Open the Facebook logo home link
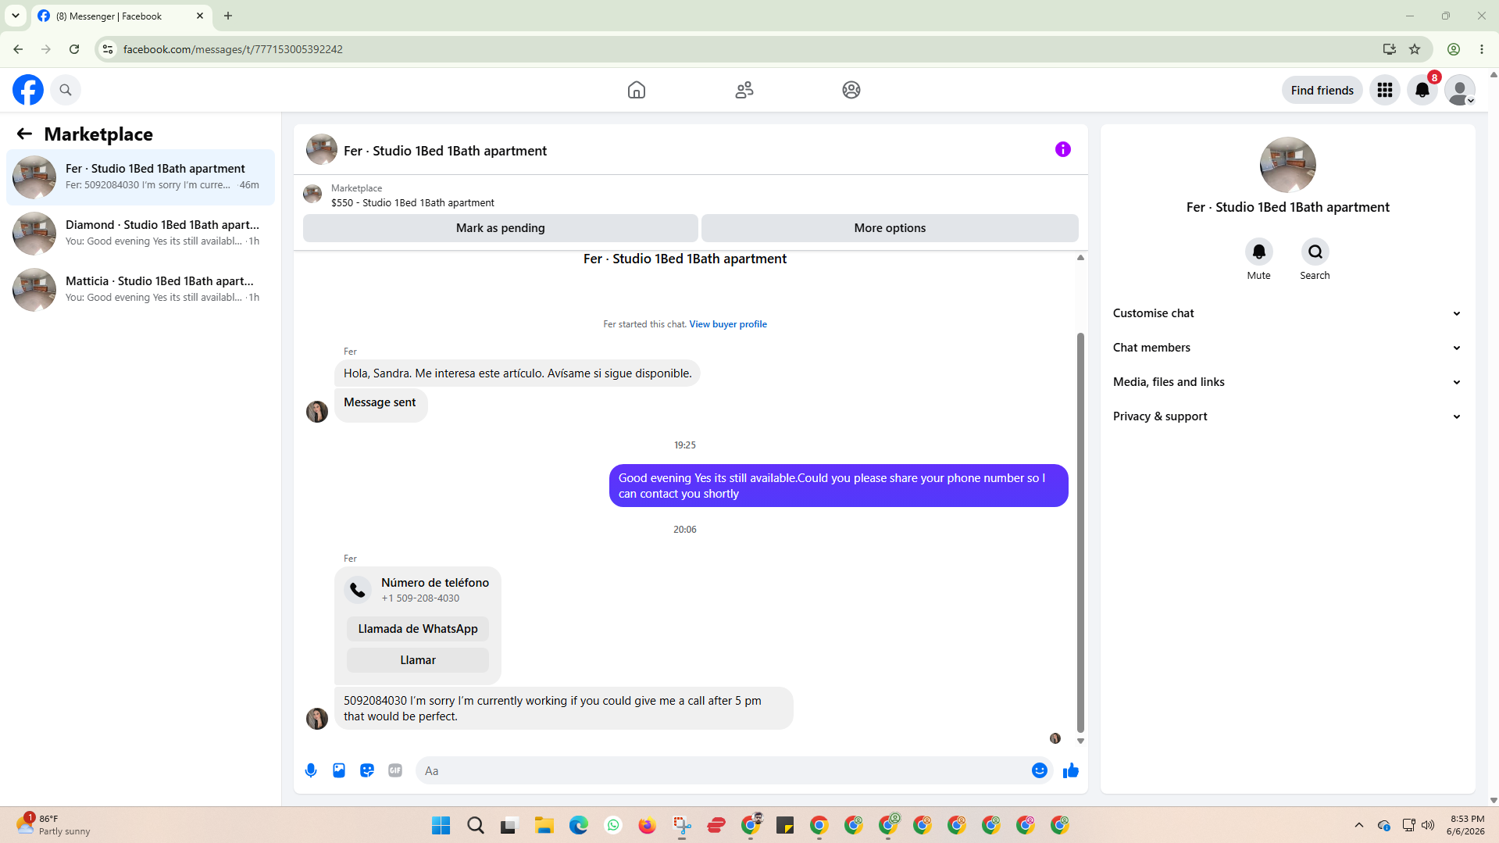This screenshot has height=843, width=1499. (x=28, y=90)
